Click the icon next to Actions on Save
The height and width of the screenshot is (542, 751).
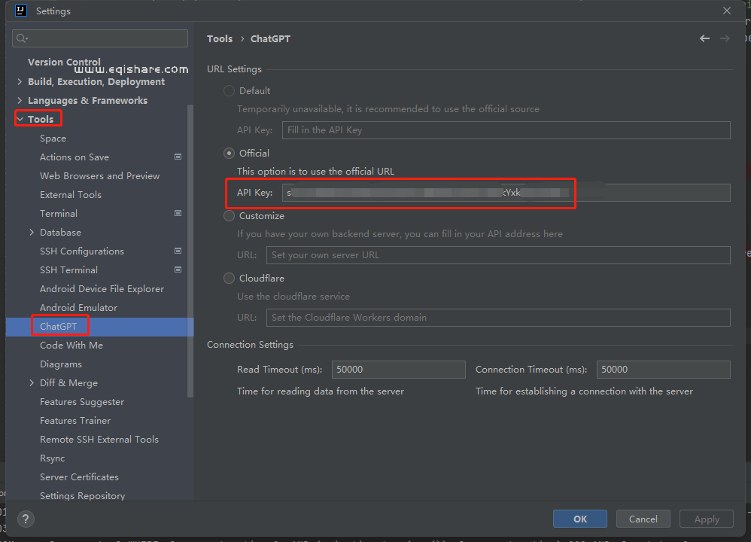178,157
